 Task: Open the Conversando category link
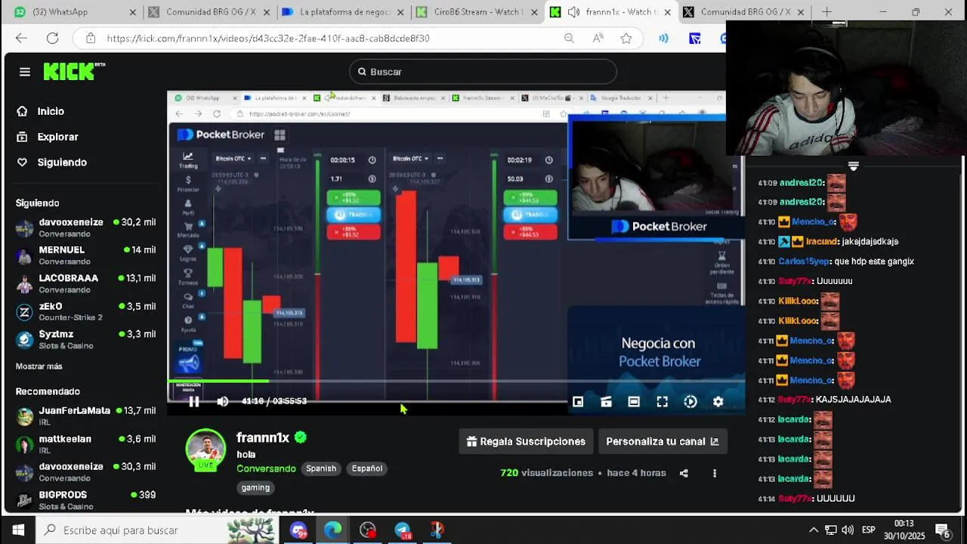coord(266,468)
